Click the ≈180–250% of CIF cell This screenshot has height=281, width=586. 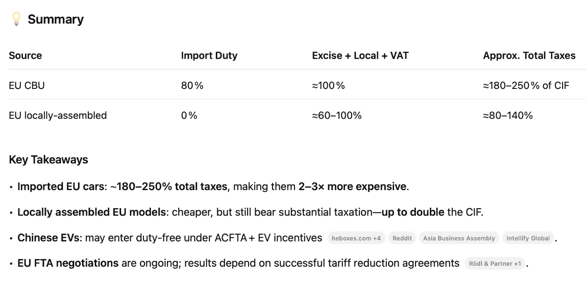pos(526,86)
